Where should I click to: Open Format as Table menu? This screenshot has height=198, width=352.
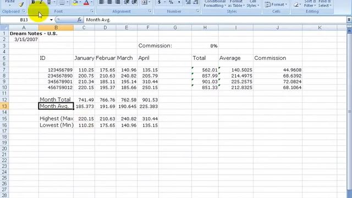236,4
